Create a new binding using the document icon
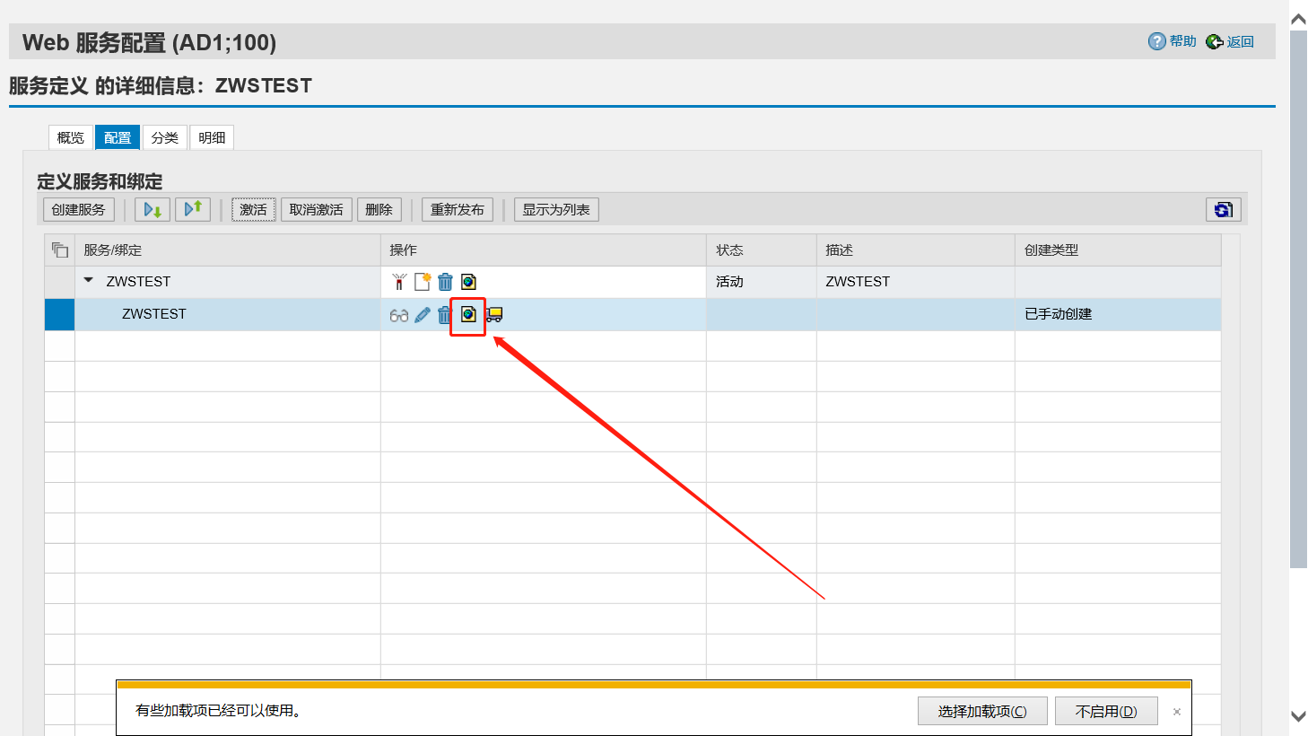The height and width of the screenshot is (736, 1308). pyautogui.click(x=422, y=281)
